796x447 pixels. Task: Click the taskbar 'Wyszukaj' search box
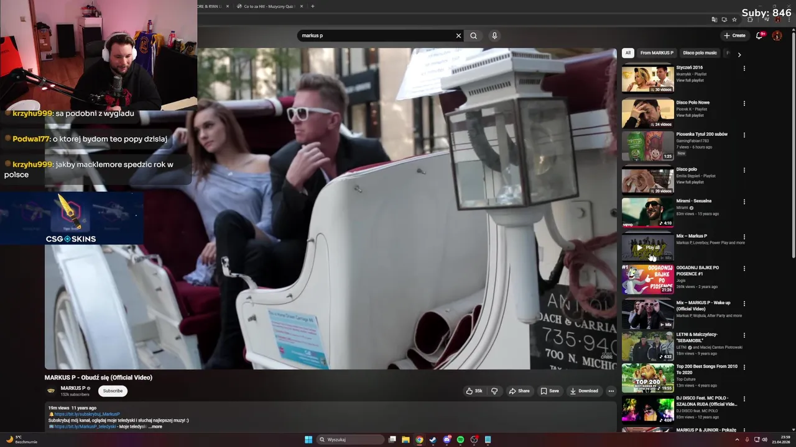pos(349,440)
